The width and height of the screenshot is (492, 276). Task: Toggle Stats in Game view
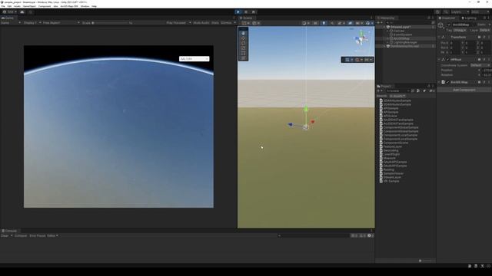click(215, 23)
